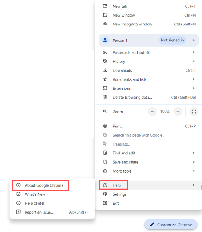Expand the History submenu arrow

[193, 61]
